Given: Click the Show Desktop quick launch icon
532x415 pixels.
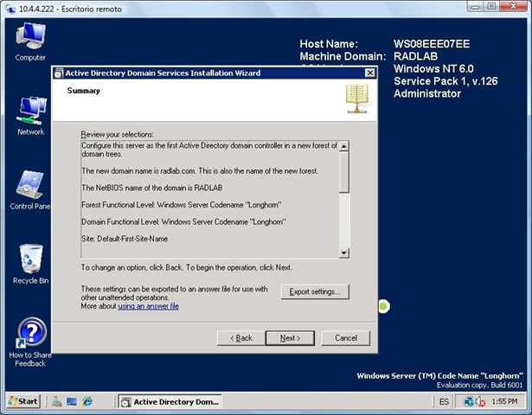Looking at the screenshot, I should [72, 402].
